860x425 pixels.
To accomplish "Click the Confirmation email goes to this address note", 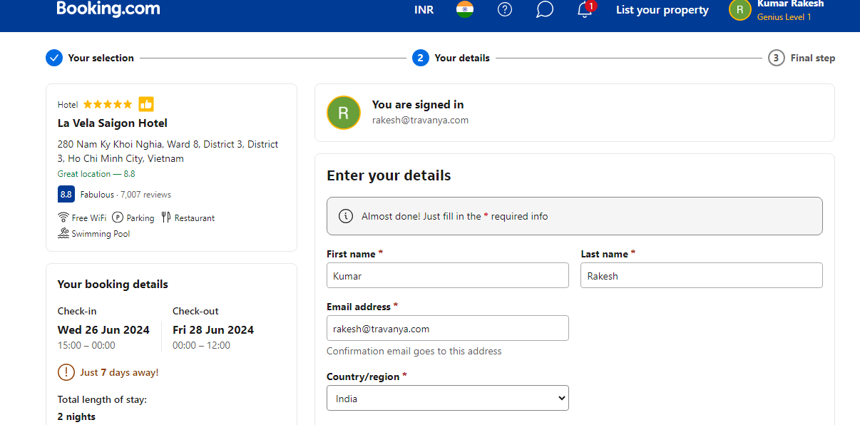I will pos(414,351).
